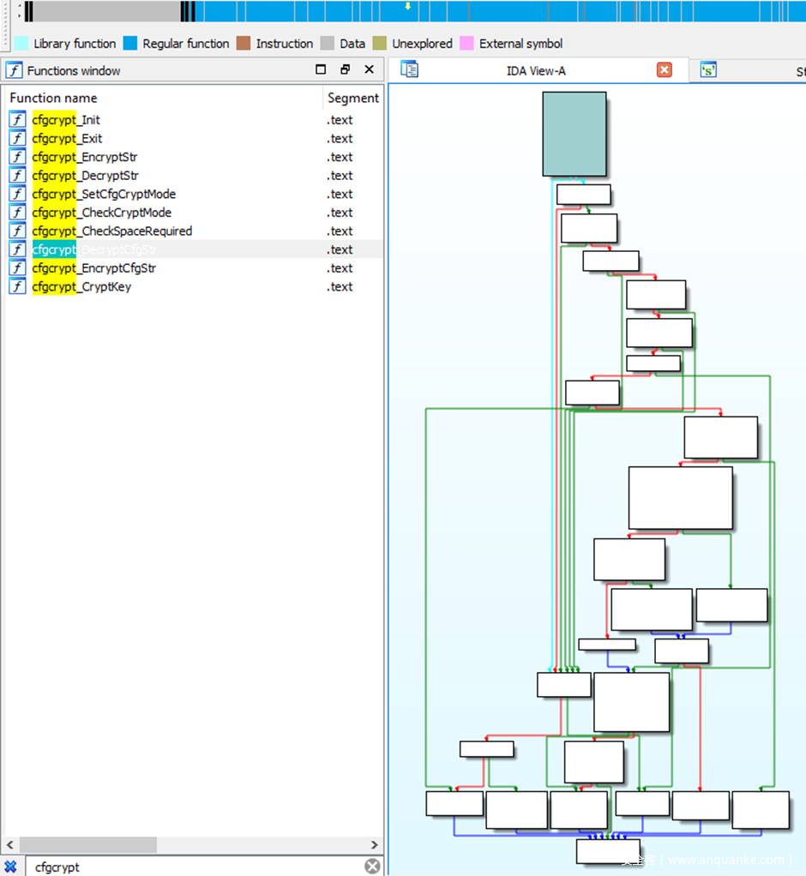The height and width of the screenshot is (876, 806).
Task: Click the IDA View-A tab icon
Action: pos(410,70)
